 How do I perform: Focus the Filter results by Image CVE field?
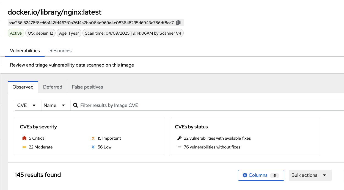[x=192, y=105]
